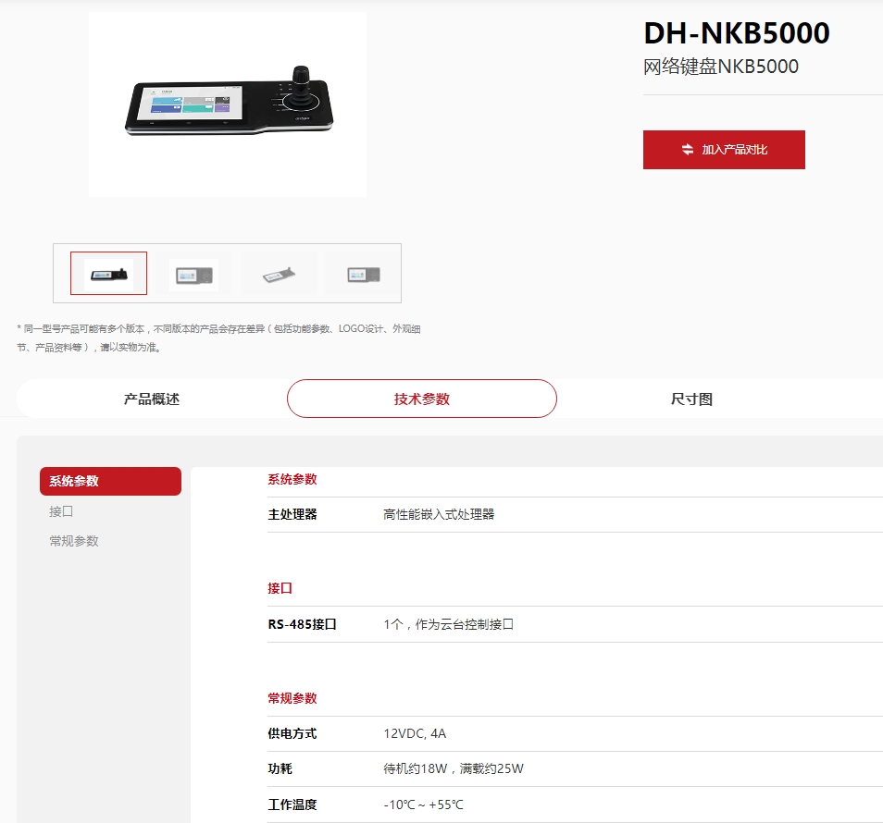Click the 网络键盘NKB5000 subtitle text
The width and height of the screenshot is (883, 823).
pyautogui.click(x=720, y=67)
